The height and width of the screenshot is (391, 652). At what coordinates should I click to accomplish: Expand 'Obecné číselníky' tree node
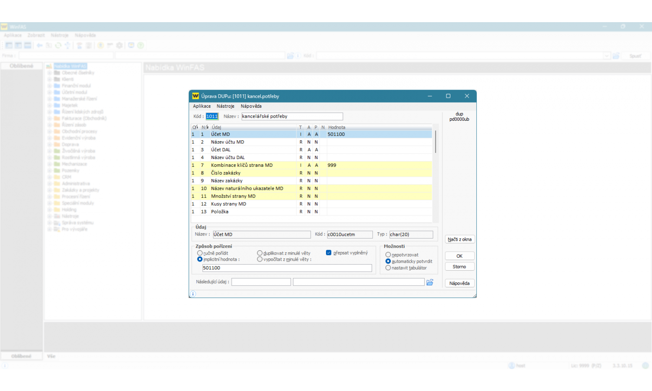coord(50,73)
